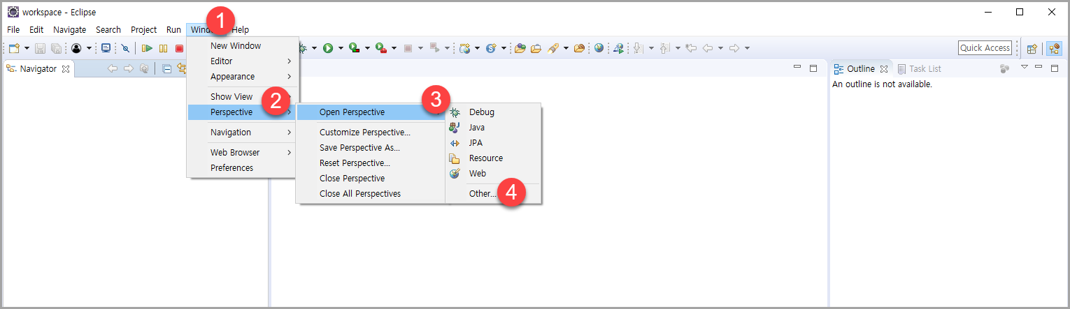Open the Navigate menu
Screen dimensions: 1070x309
pos(70,29)
